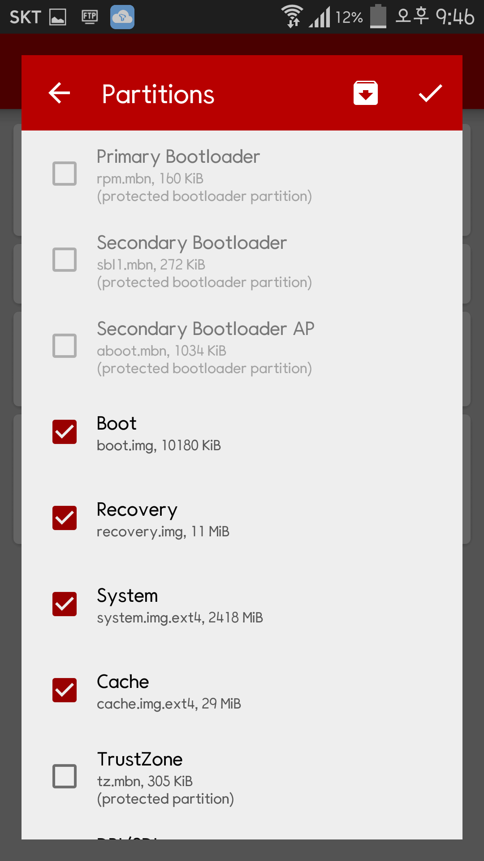Uncheck the Recovery partition checkbox

(x=65, y=518)
